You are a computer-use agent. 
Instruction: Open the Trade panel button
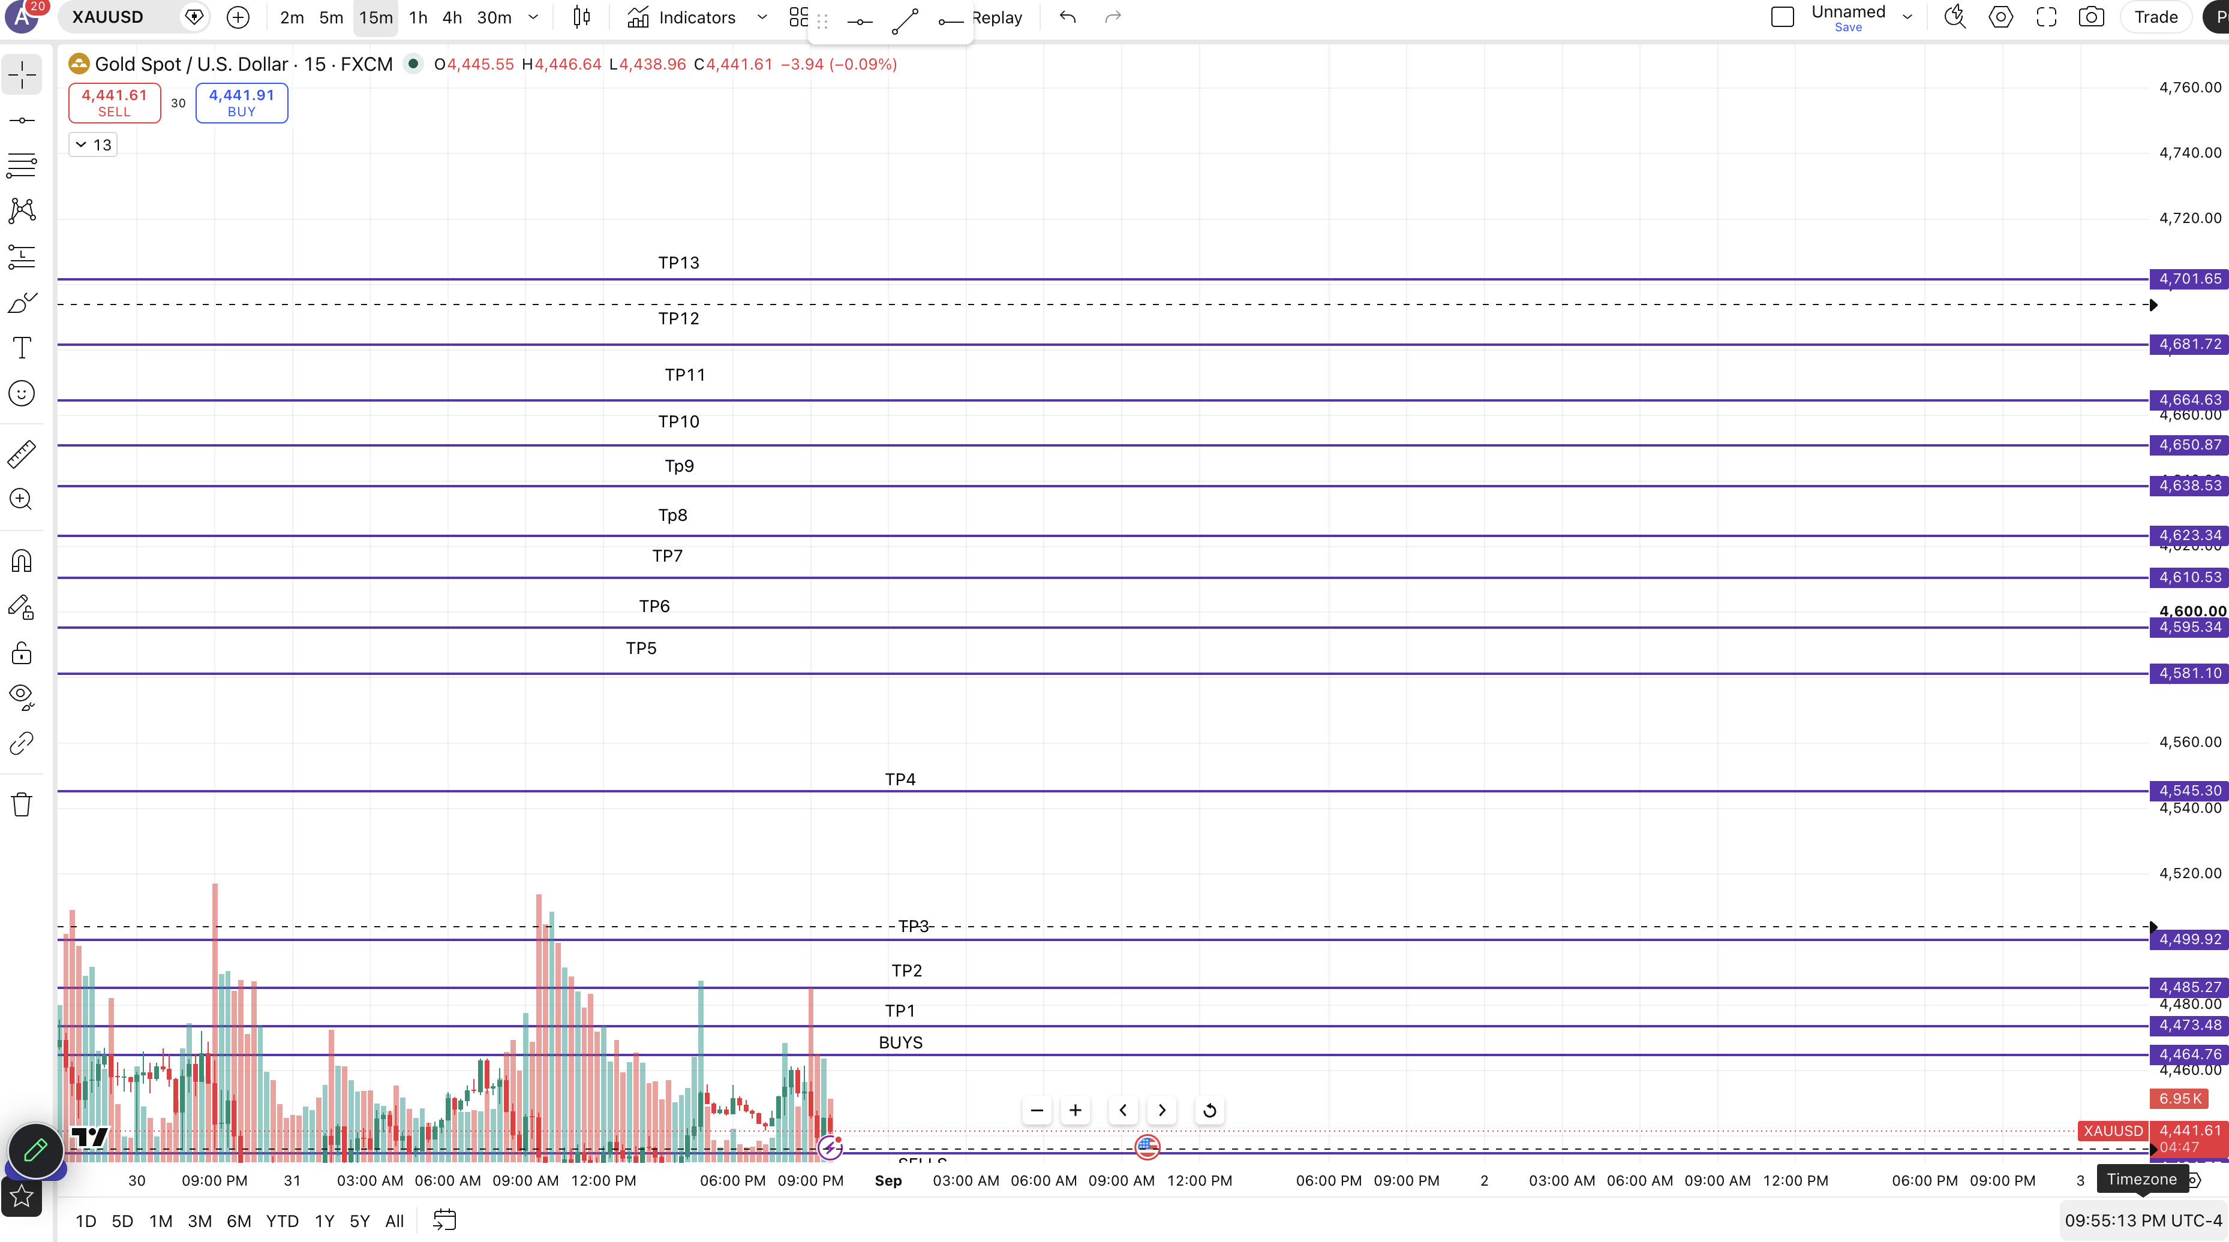click(2155, 17)
